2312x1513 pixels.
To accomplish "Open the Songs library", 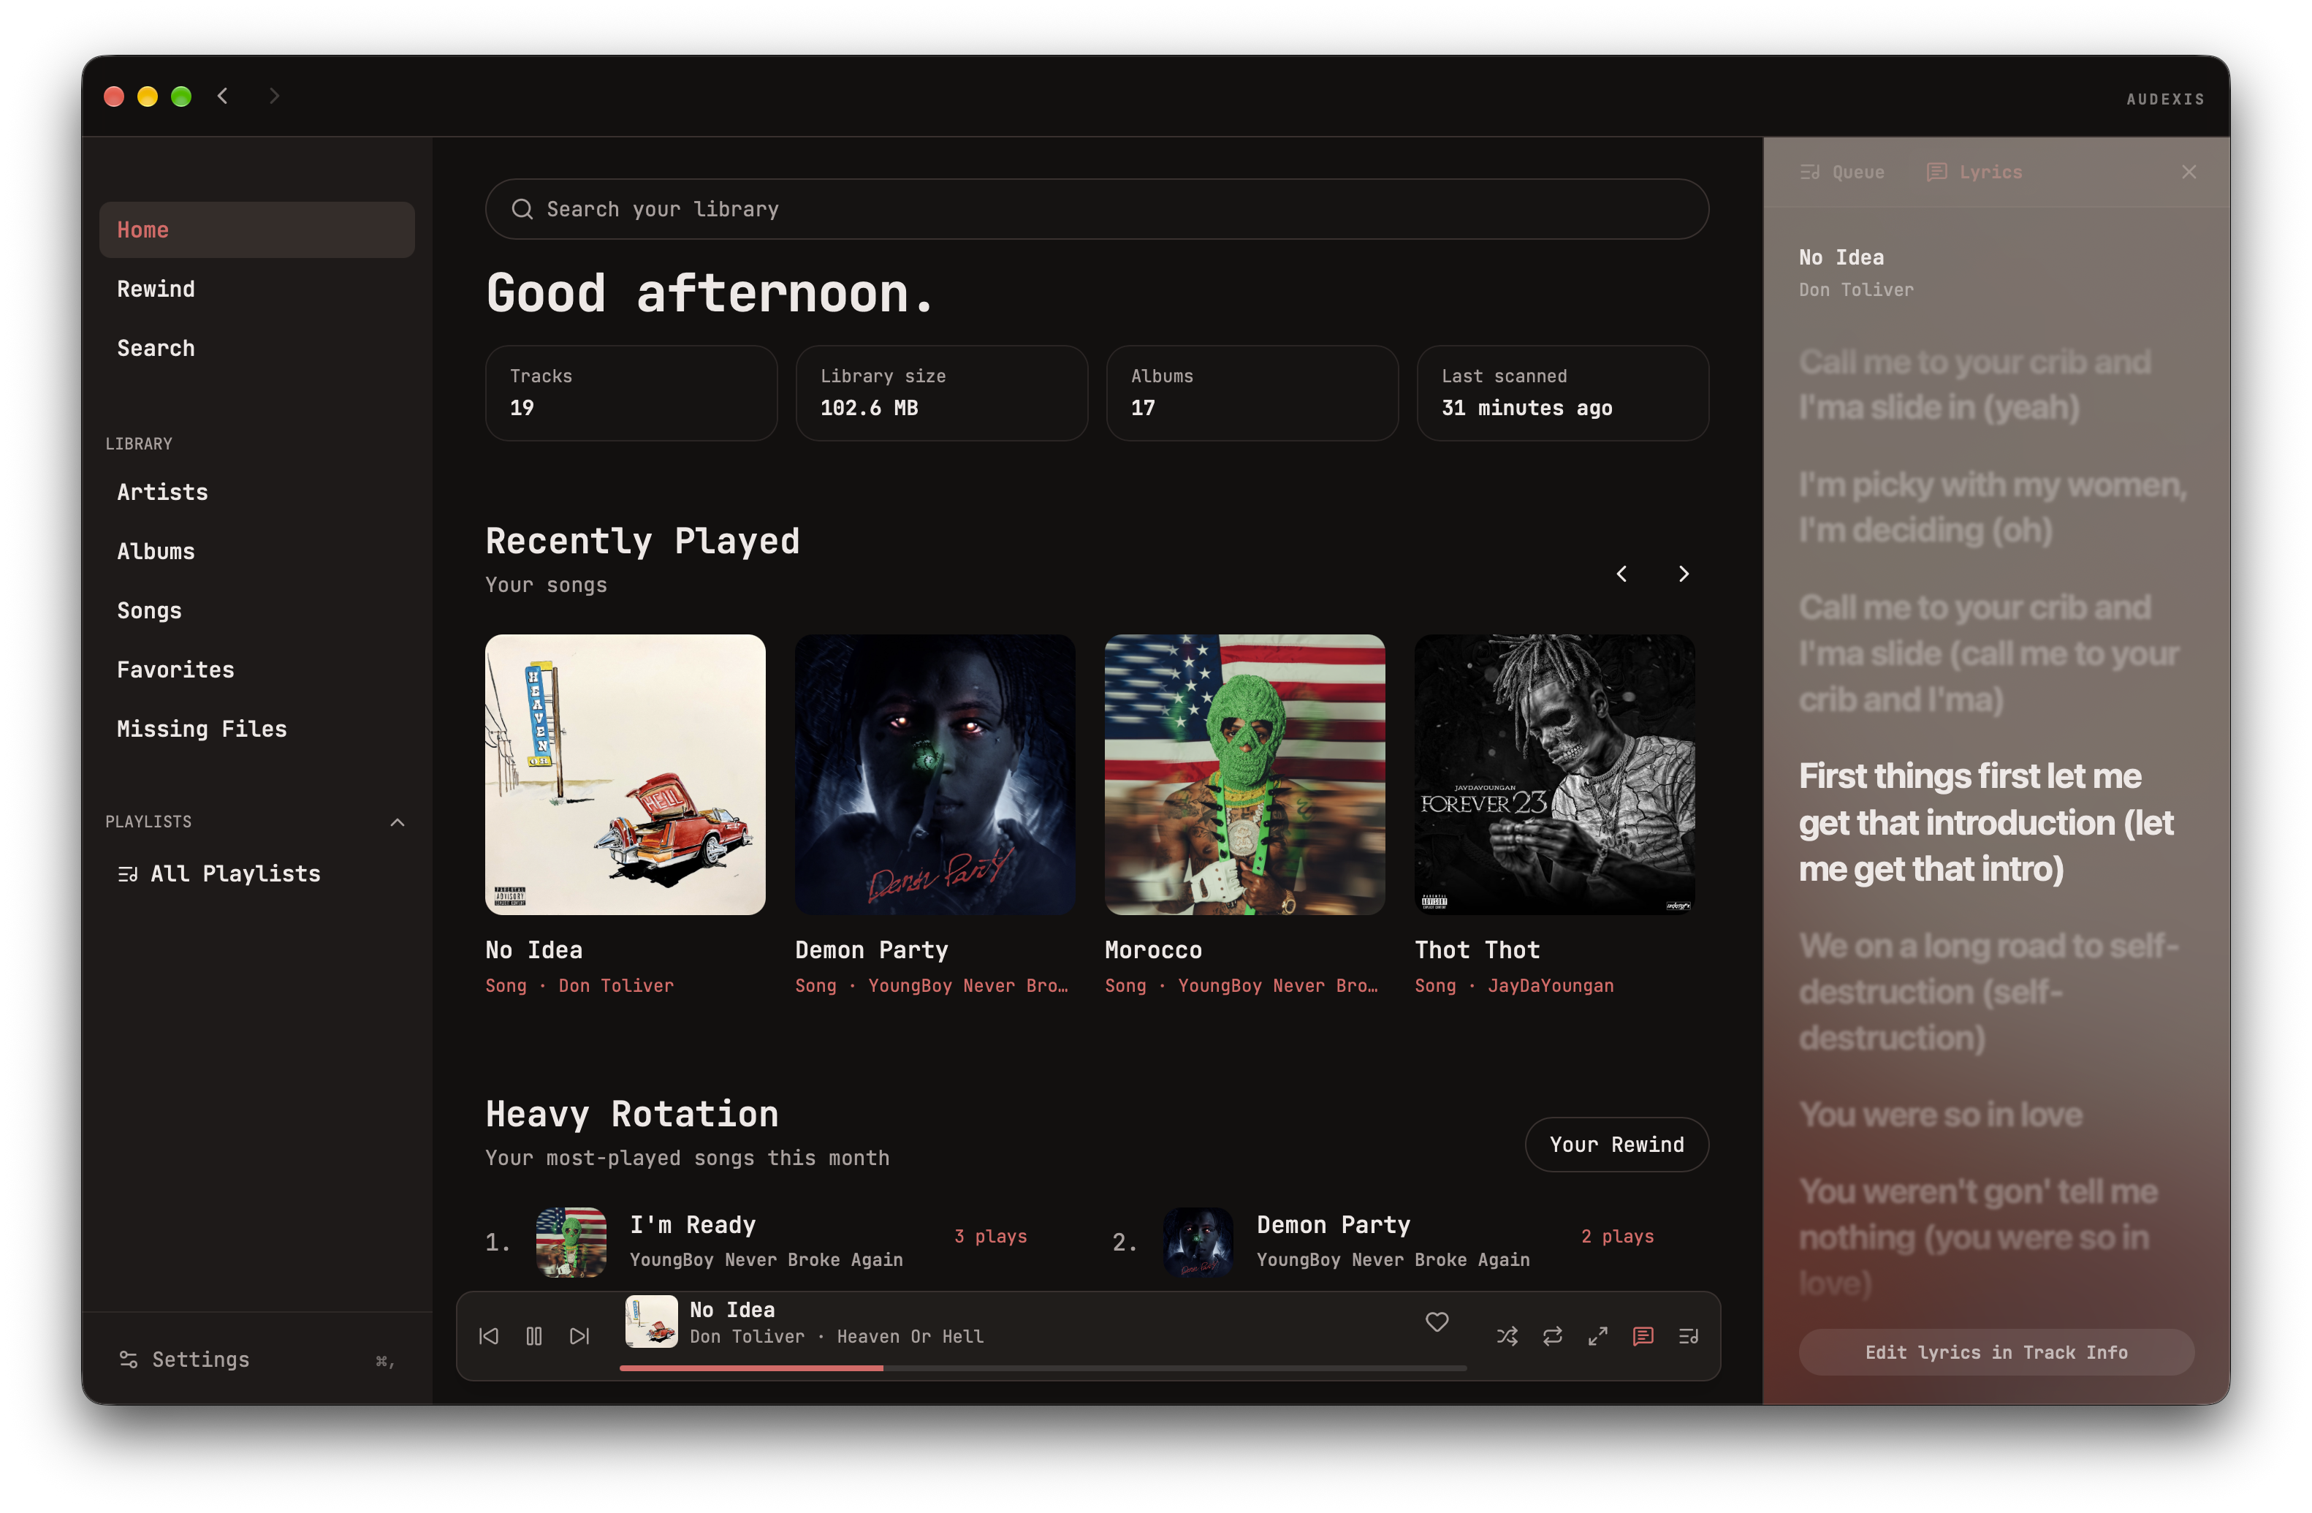I will pos(256,610).
